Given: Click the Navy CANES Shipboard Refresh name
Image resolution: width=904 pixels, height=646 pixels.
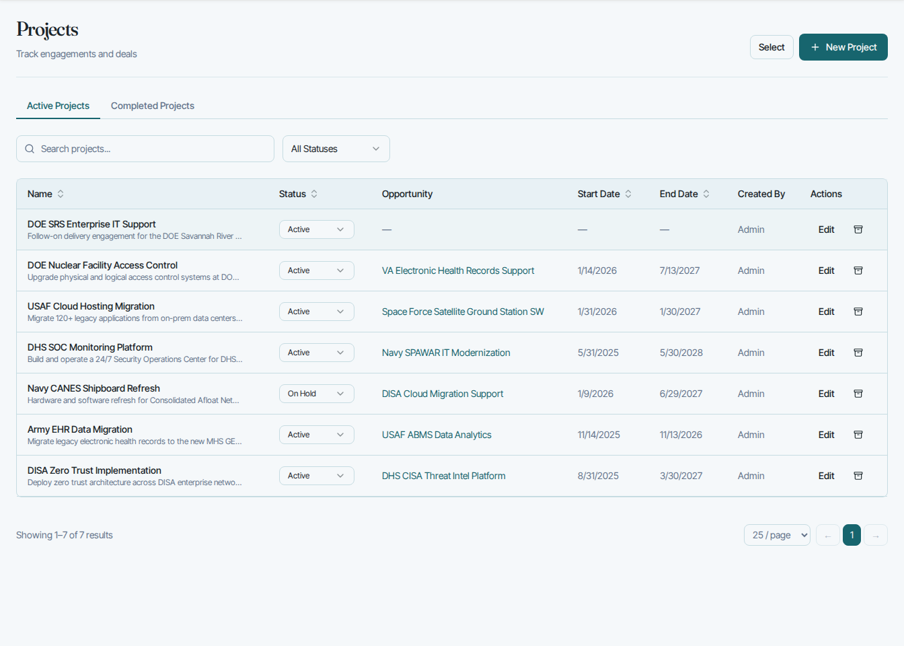Looking at the screenshot, I should pyautogui.click(x=93, y=388).
